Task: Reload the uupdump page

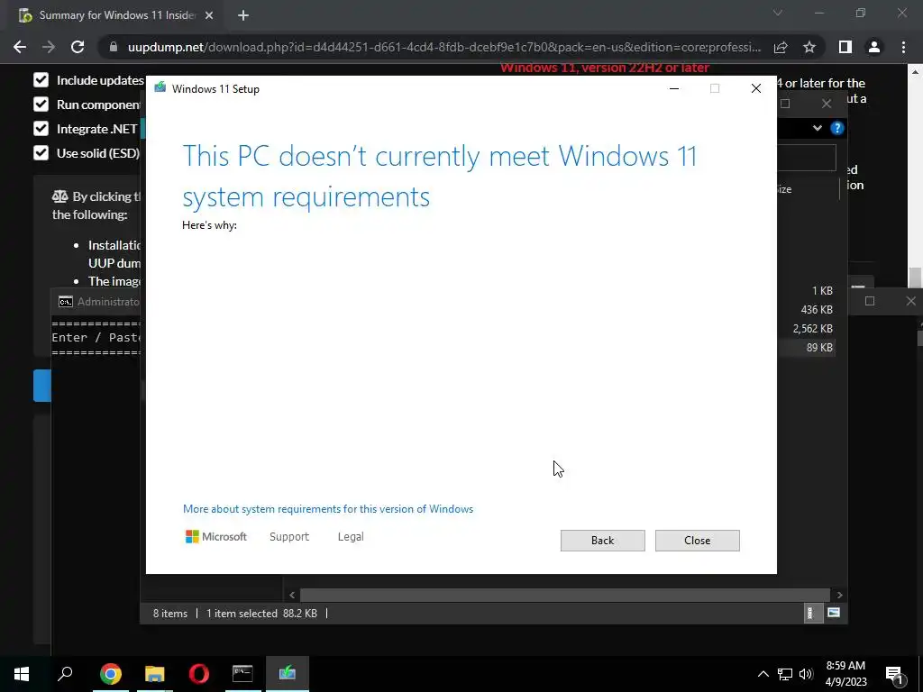Action: pyautogui.click(x=78, y=47)
